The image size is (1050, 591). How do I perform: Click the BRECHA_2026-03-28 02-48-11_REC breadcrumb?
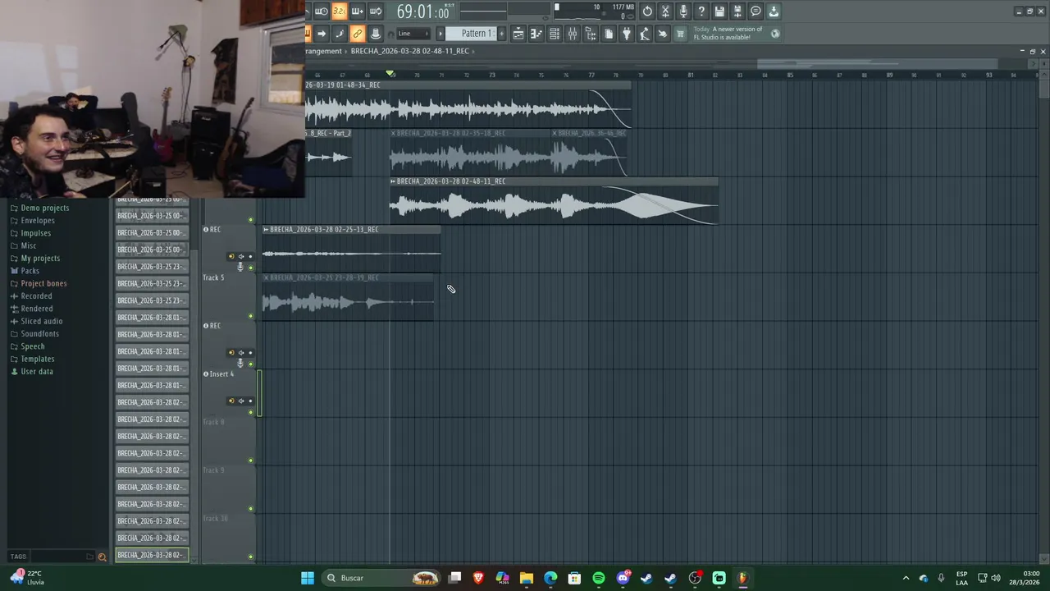(409, 51)
